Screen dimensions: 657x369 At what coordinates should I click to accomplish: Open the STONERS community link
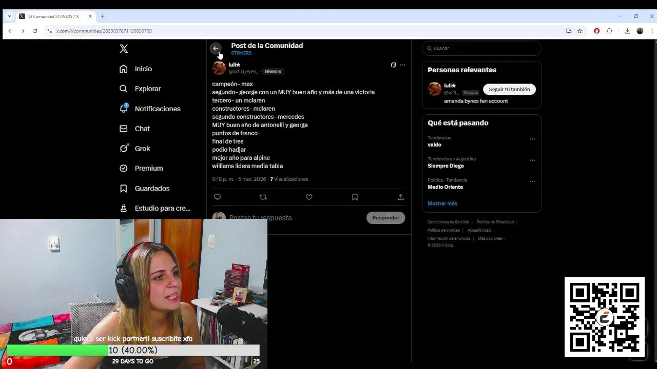pos(241,53)
